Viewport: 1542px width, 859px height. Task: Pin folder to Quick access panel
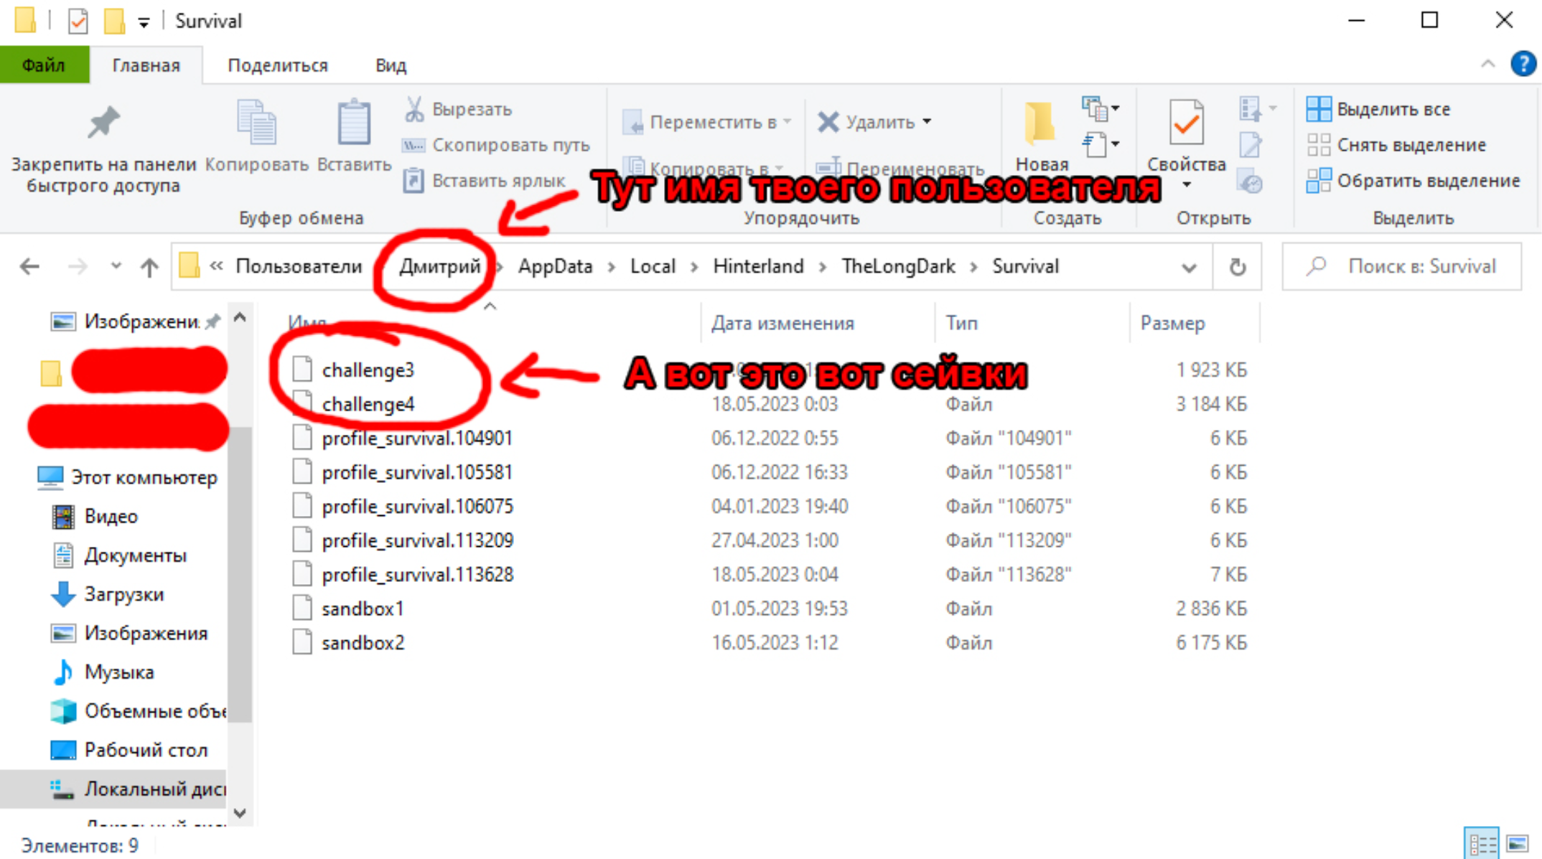coord(103,149)
